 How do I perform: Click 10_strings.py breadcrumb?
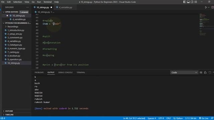click(x=44, y=12)
